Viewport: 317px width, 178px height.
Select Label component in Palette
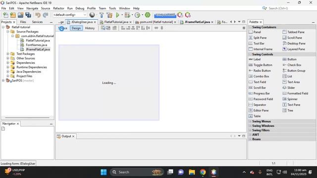tap(255, 59)
